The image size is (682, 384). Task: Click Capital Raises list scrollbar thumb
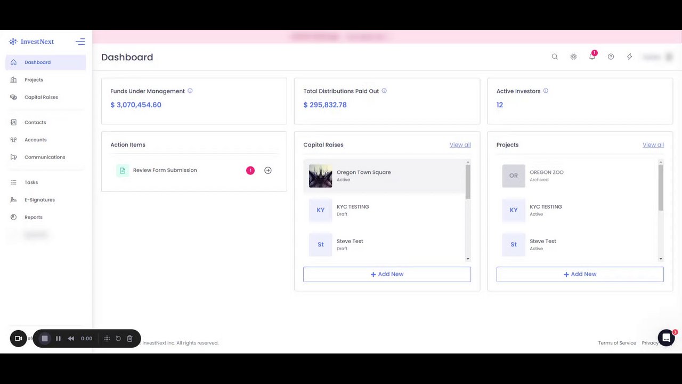click(x=468, y=182)
